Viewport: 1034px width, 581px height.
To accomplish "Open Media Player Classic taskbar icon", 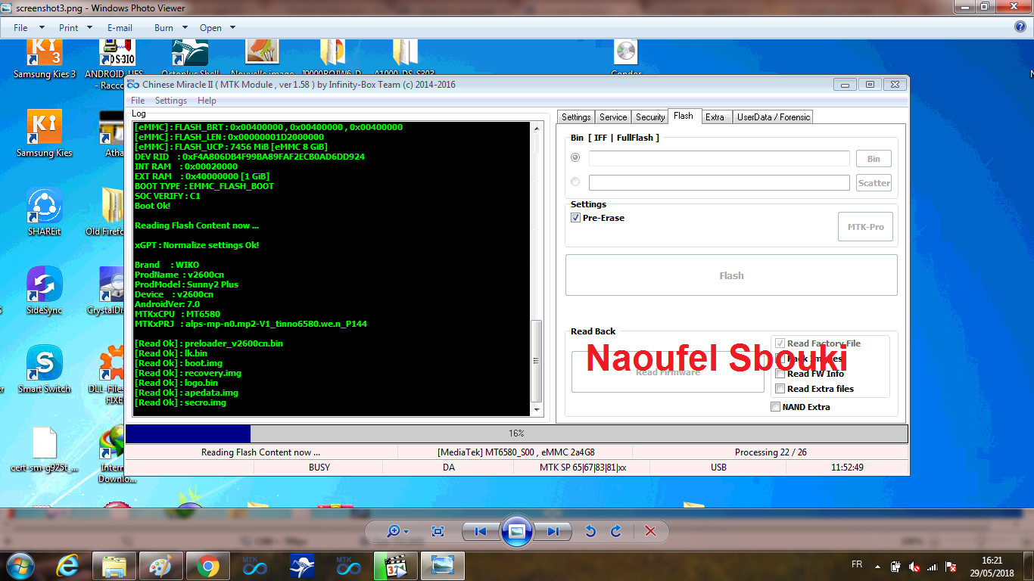I will [396, 566].
